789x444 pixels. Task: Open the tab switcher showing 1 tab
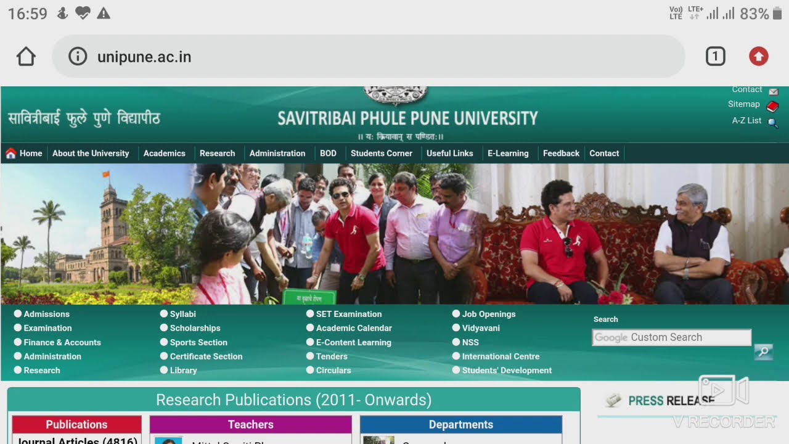coord(715,57)
